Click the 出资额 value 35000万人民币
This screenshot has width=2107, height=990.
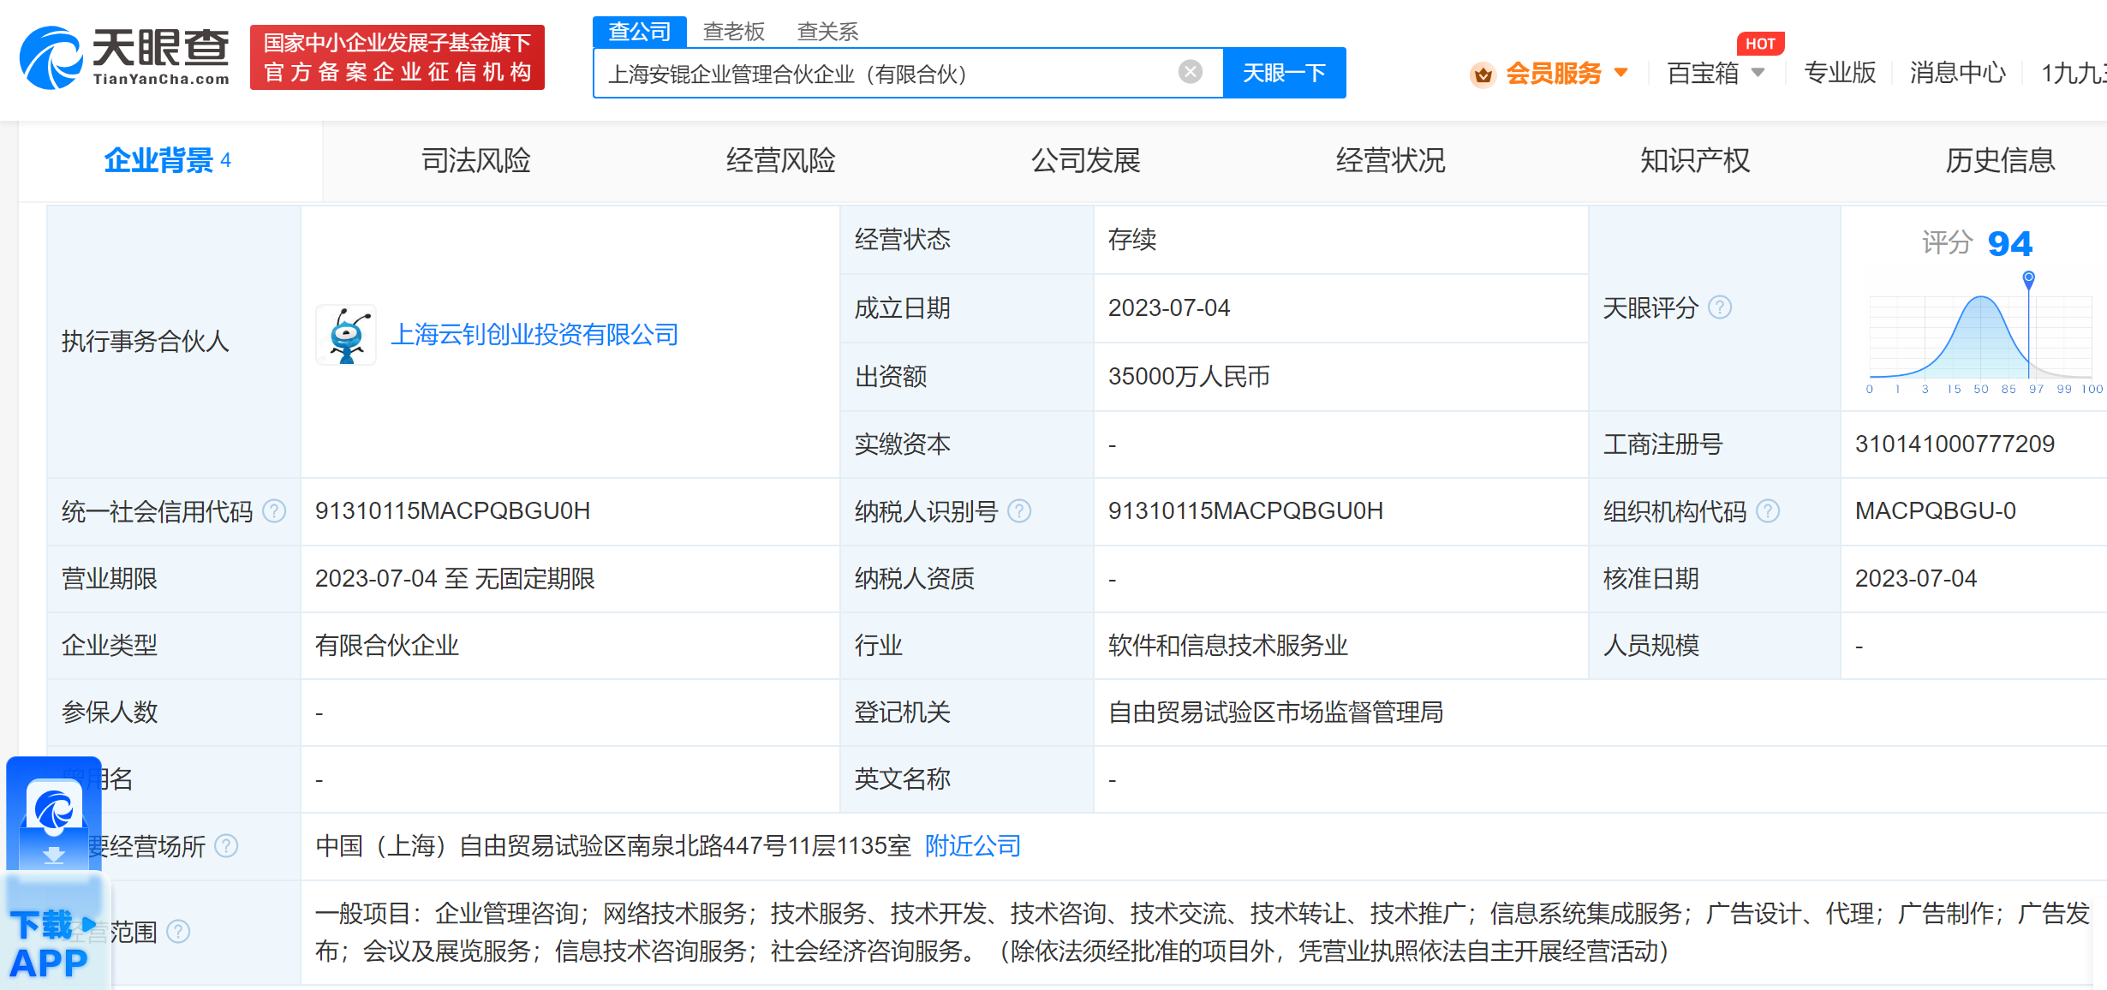[1189, 377]
